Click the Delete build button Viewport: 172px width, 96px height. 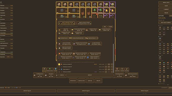pos(98,81)
